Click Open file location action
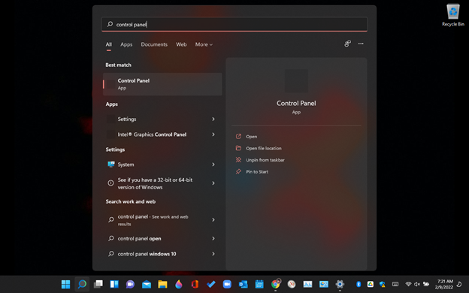This screenshot has width=469, height=293. [259, 148]
